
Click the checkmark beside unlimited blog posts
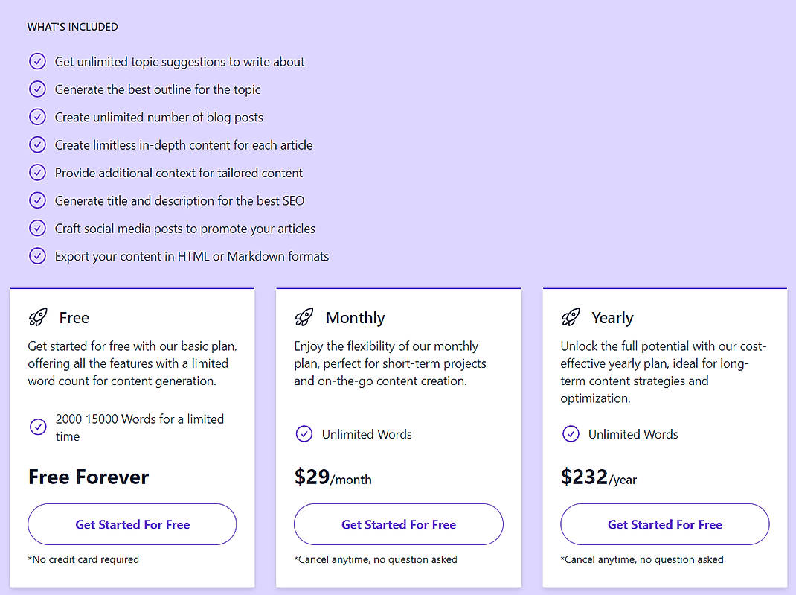click(x=37, y=117)
